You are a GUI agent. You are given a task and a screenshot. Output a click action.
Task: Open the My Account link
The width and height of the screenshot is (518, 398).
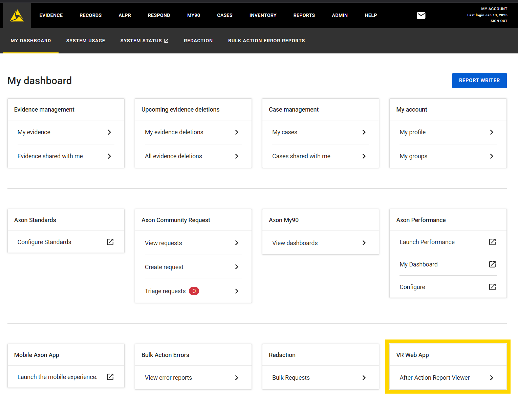click(x=494, y=9)
